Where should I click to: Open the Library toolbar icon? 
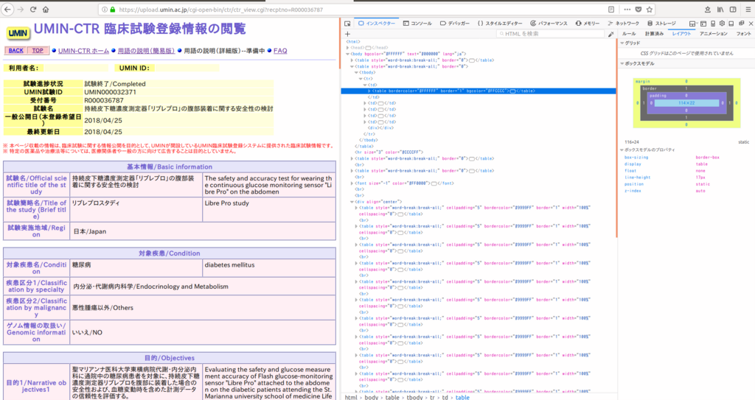click(x=720, y=10)
